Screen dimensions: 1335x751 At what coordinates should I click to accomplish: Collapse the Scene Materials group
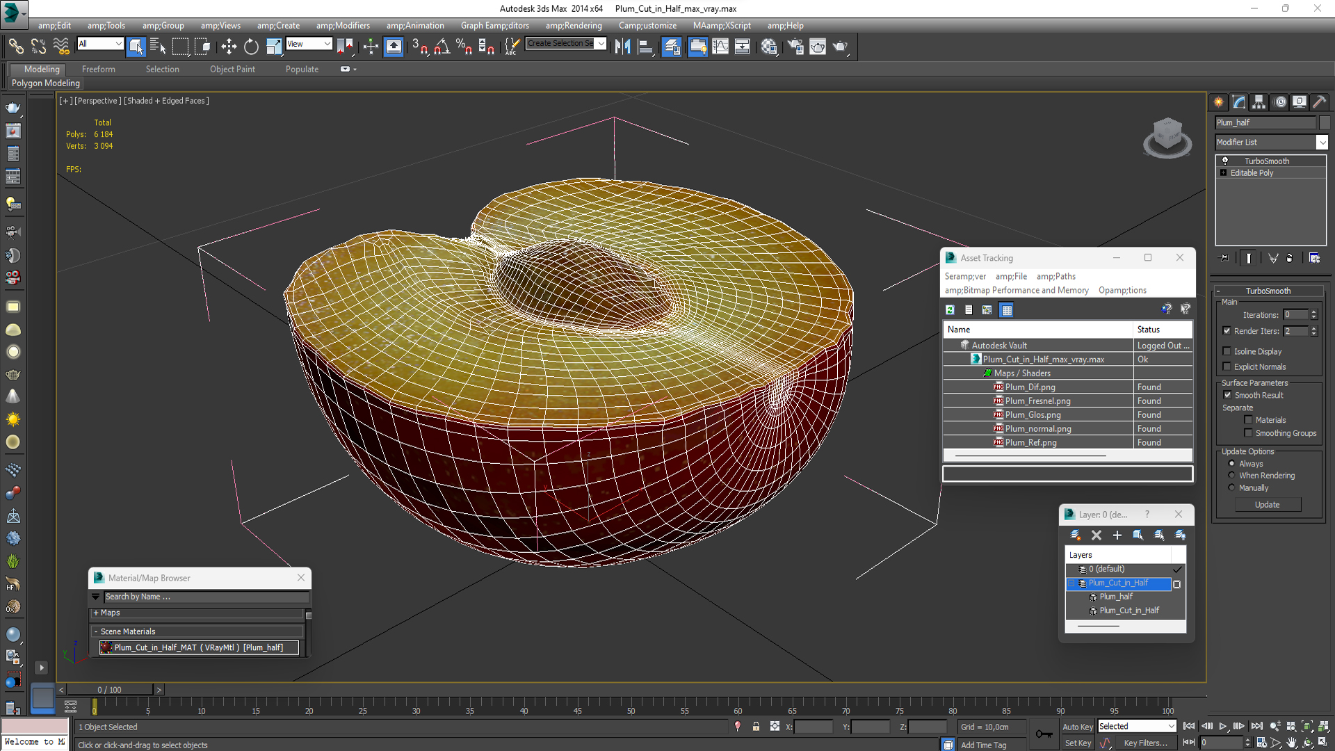coord(96,631)
